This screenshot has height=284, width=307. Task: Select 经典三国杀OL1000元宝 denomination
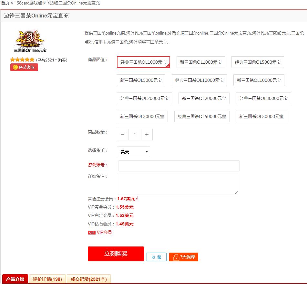tap(143, 62)
